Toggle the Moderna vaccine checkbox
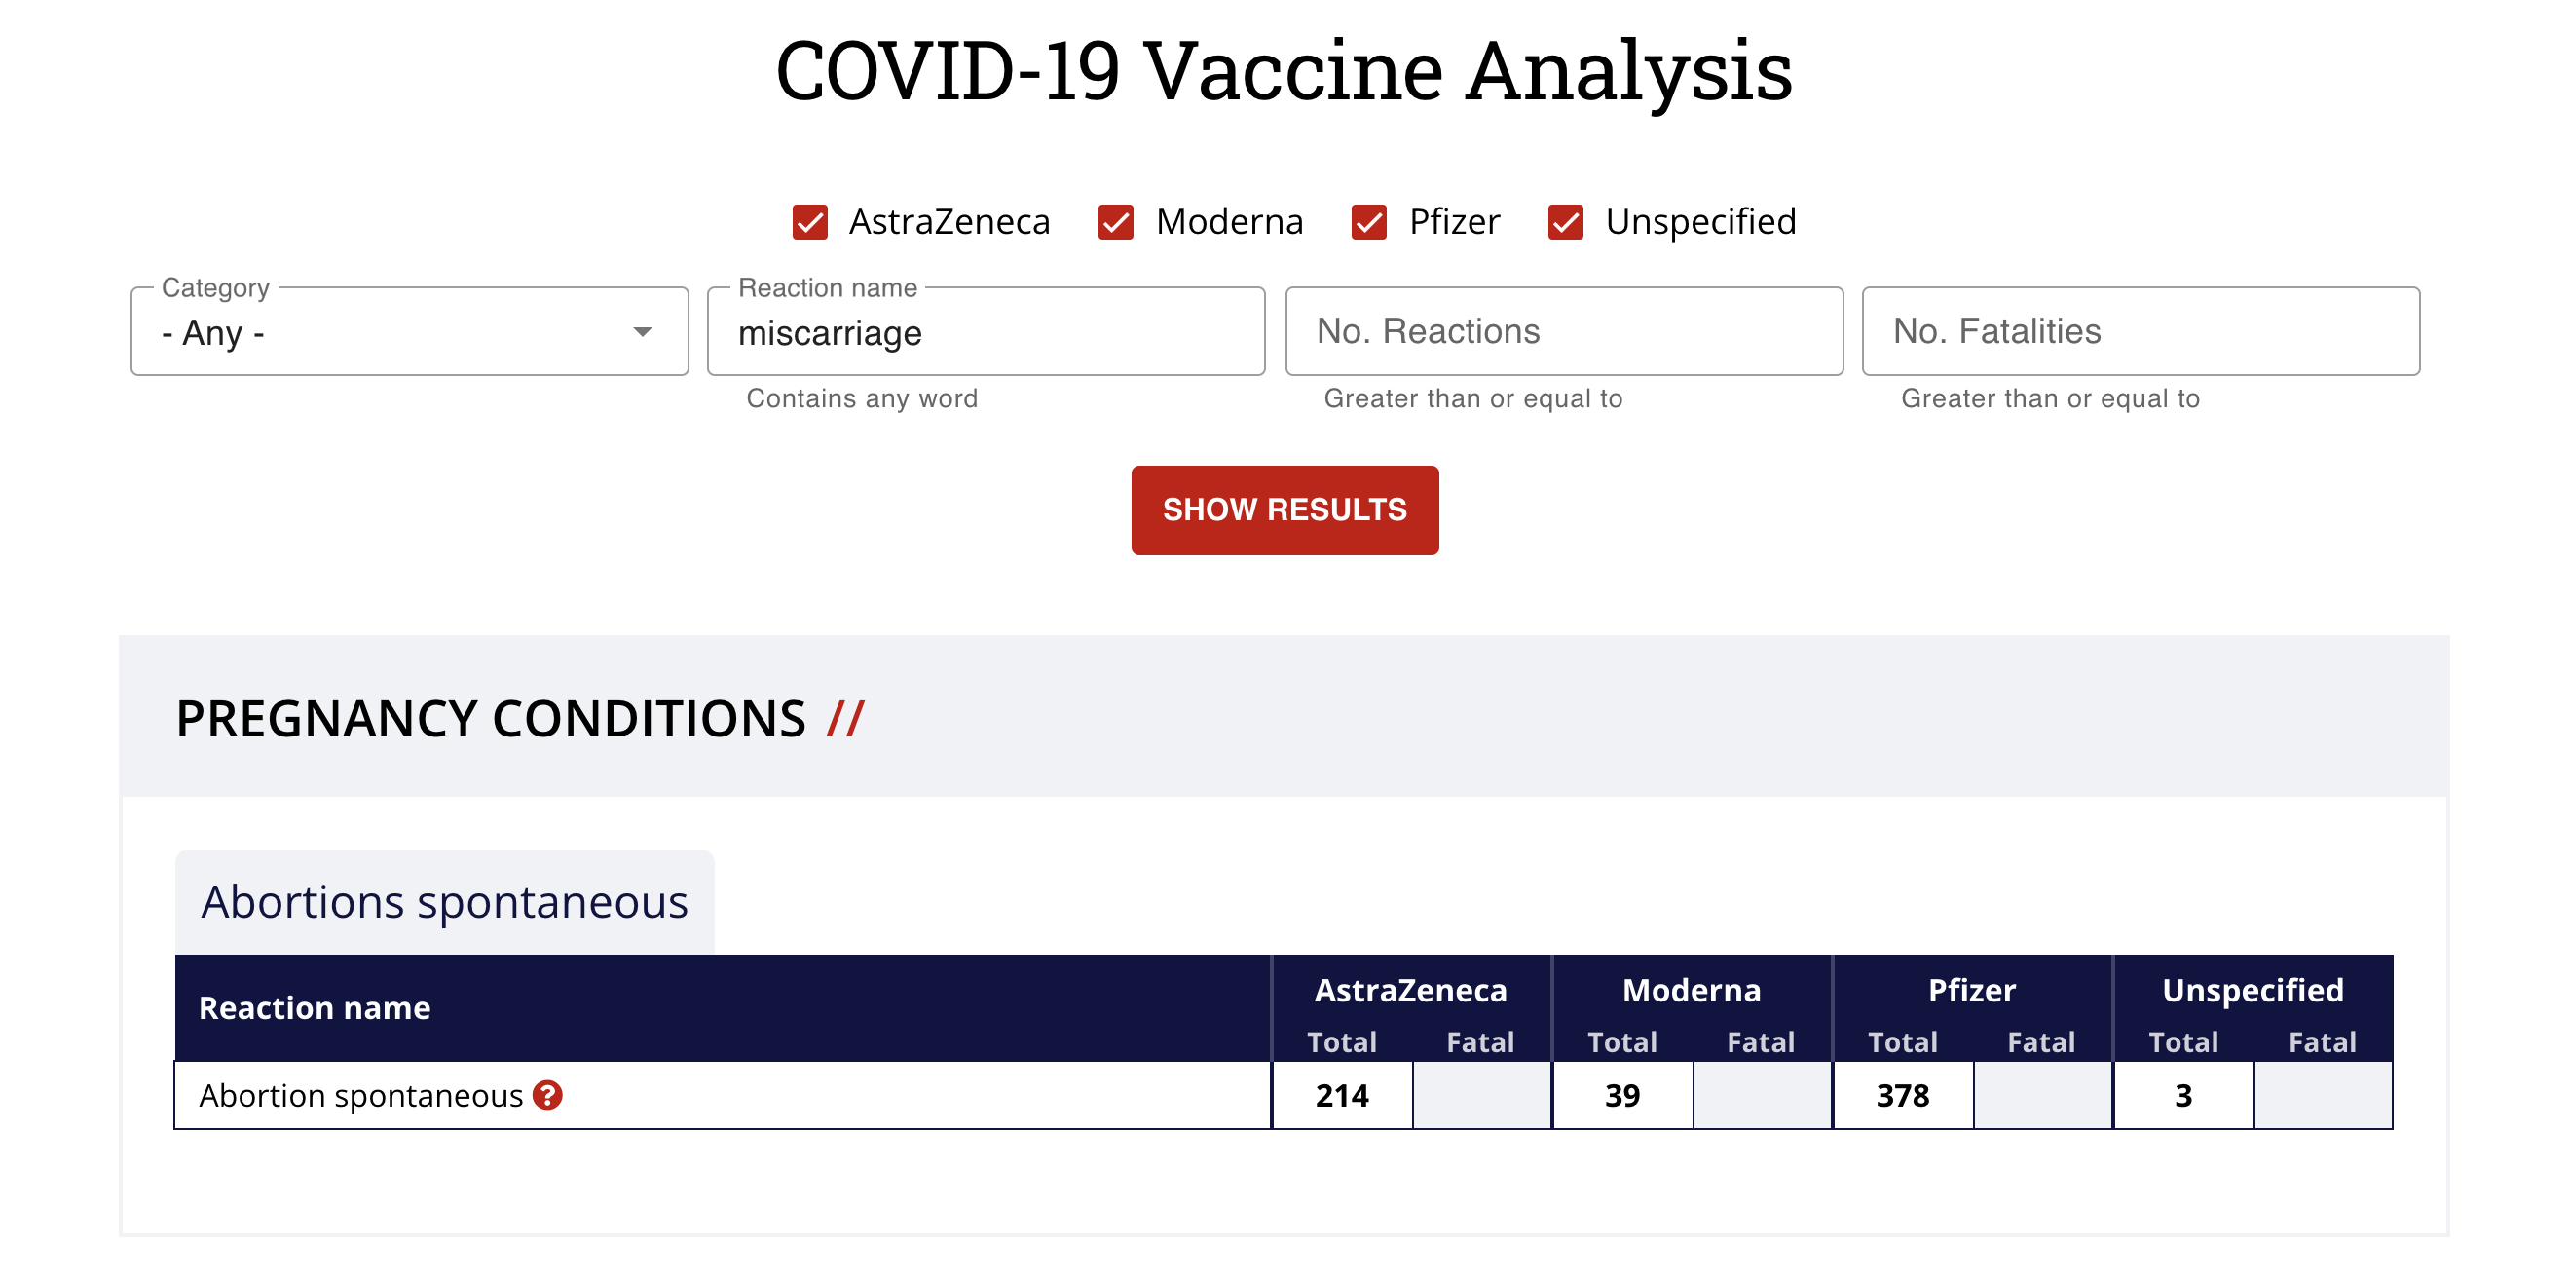Viewport: 2569px width, 1284px height. pyautogui.click(x=1115, y=221)
